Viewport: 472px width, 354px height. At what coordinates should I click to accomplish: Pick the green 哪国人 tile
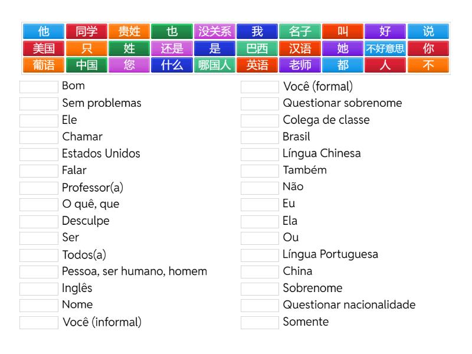pyautogui.click(x=215, y=65)
